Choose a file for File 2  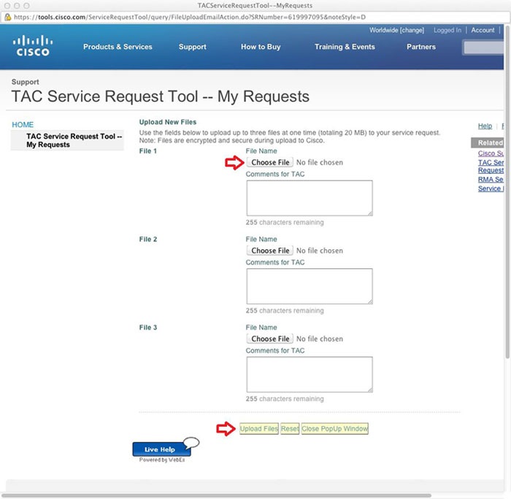click(x=270, y=251)
